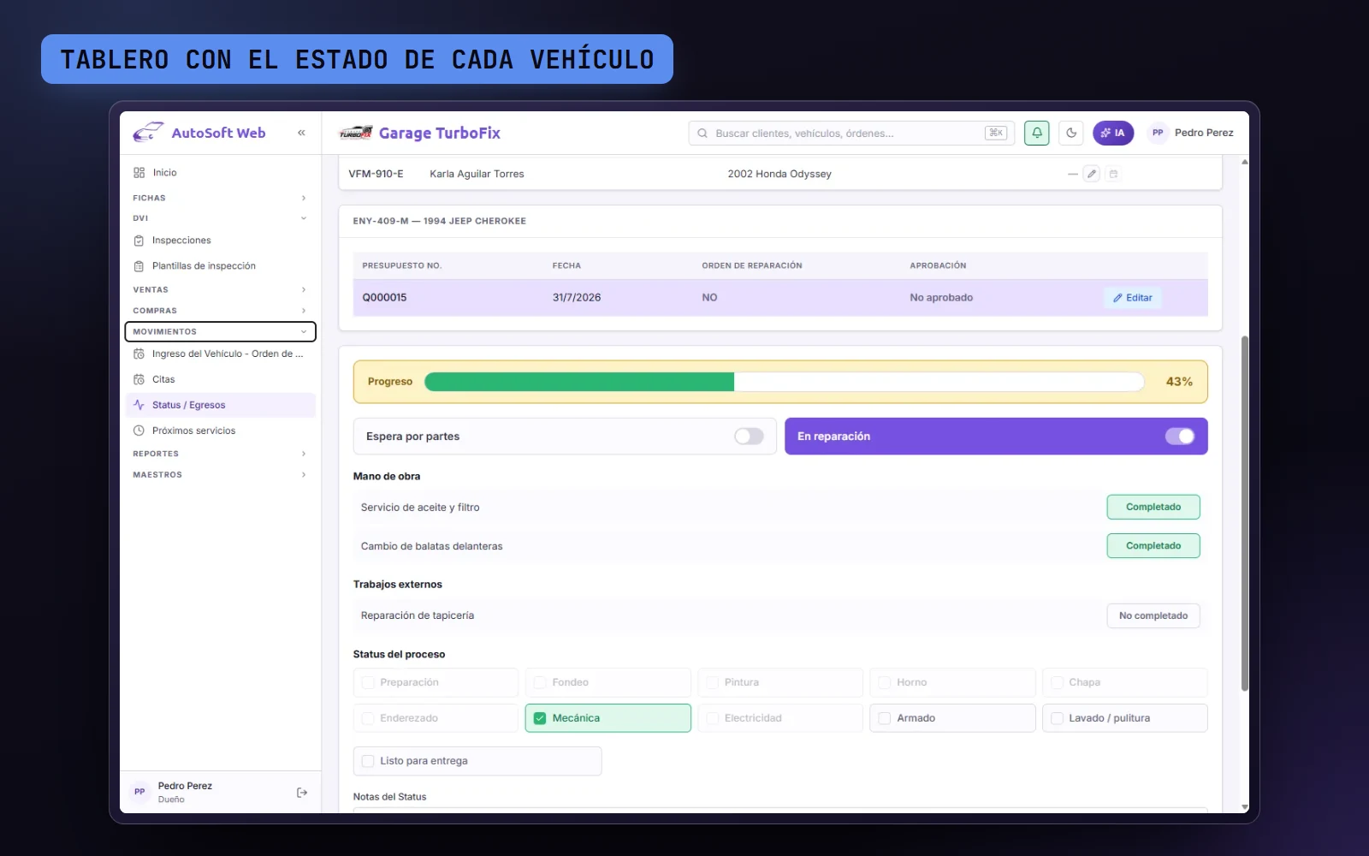Viewport: 1369px width, 856px height.
Task: Expand the FICHAS section
Action: point(220,198)
